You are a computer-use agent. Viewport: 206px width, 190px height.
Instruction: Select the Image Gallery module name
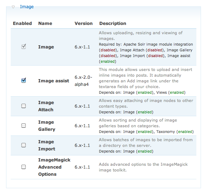tap(47, 126)
